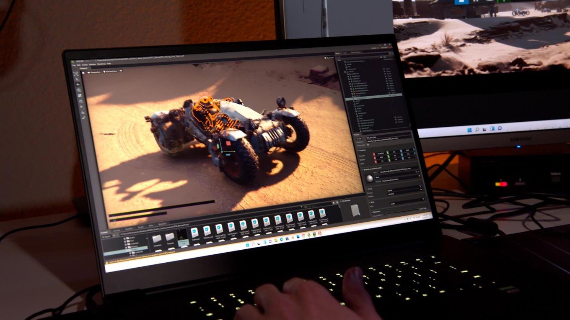Choose the Select tool in left toolbar
This screenshot has width=570, height=320.
tap(77, 79)
